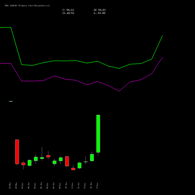195x195 pixels.
Task: Select the doji candle for 15 Jun
Action: (86, 162)
